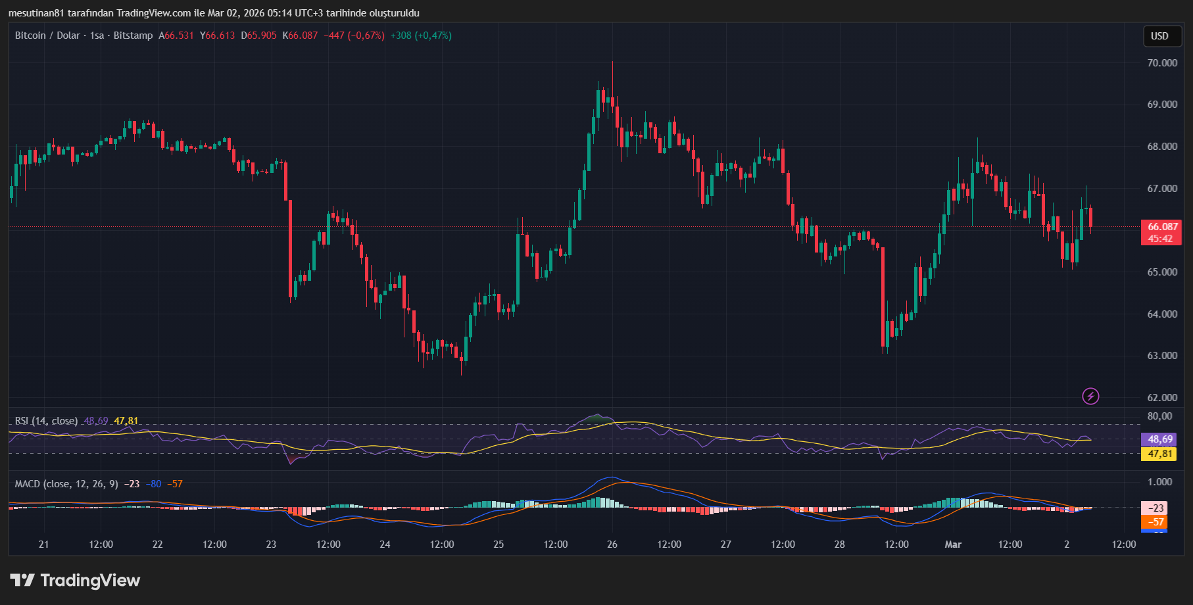Click the orange -57 MACD signal tag
Screen dimensions: 1193x605
pyautogui.click(x=1156, y=522)
